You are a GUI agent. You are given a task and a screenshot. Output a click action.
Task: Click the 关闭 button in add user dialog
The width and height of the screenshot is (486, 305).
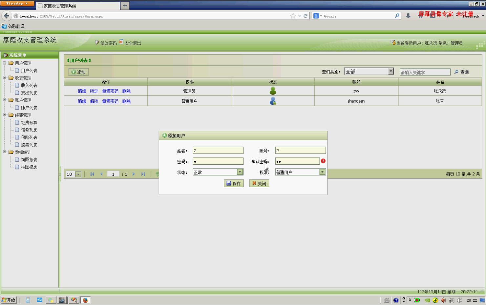pos(259,183)
